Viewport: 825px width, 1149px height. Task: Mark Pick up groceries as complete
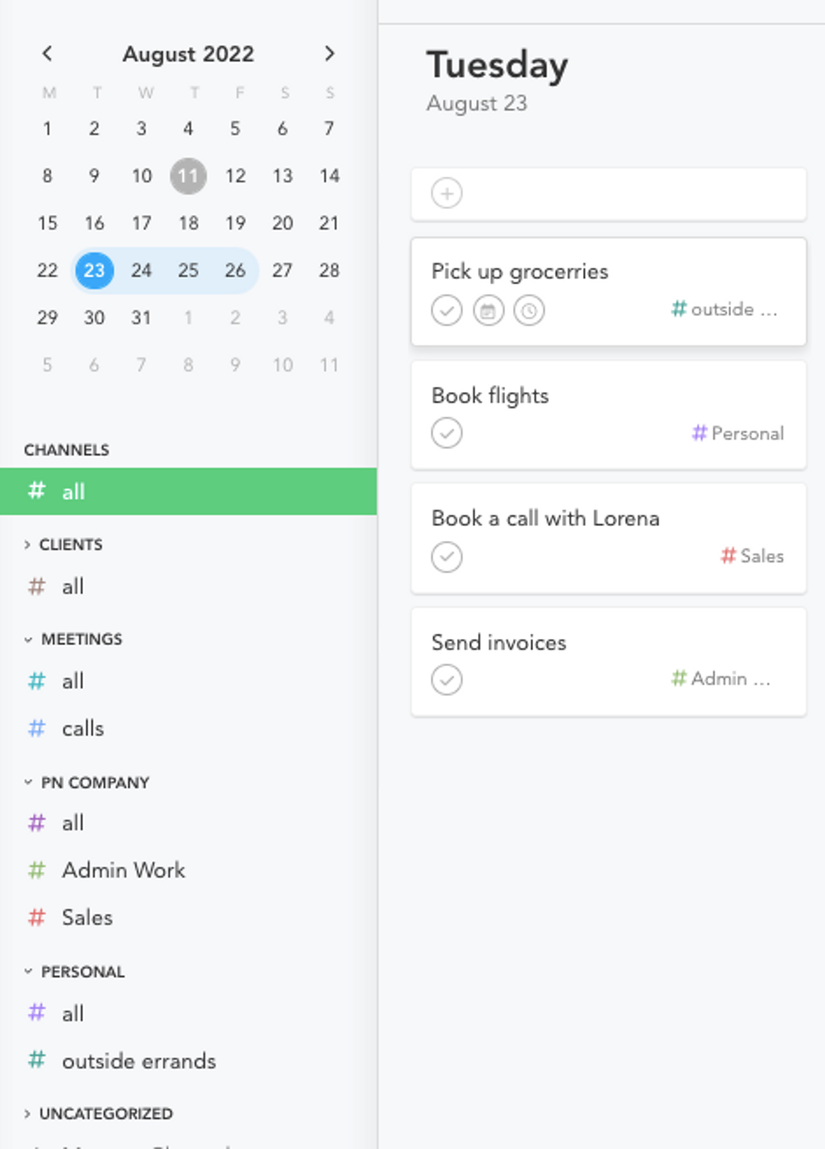[446, 310]
